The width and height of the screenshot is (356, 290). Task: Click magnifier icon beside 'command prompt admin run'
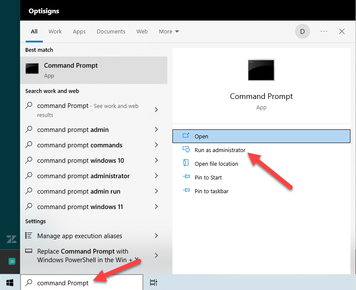[29, 191]
